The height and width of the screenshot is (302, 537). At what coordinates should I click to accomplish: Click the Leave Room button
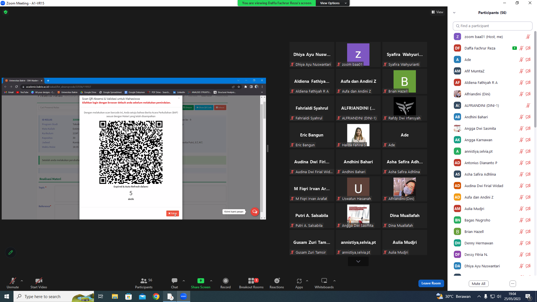point(431,283)
